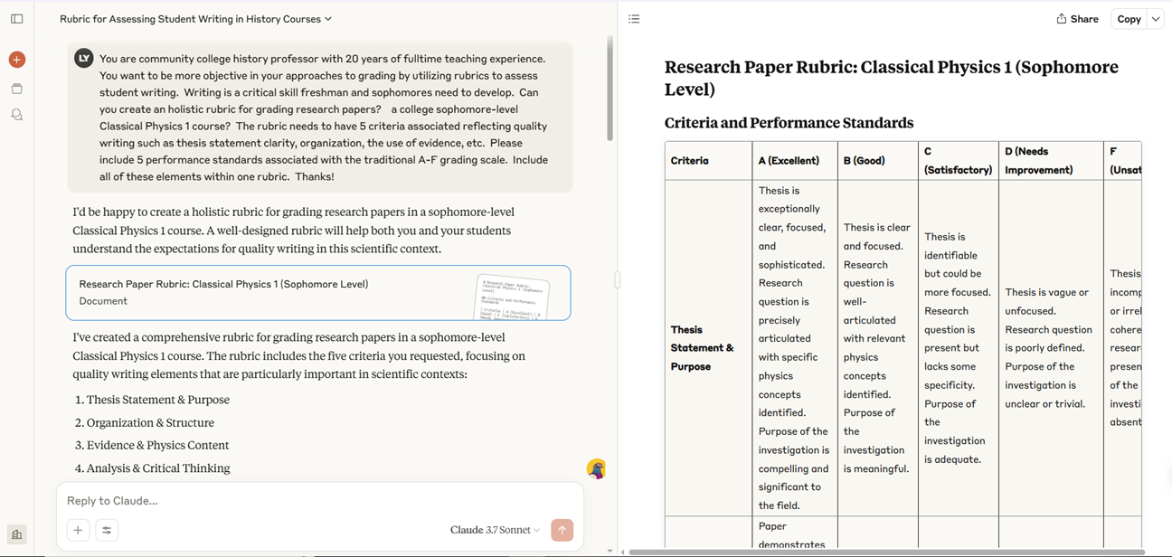Start a new chat with plus icon

[x=16, y=60]
